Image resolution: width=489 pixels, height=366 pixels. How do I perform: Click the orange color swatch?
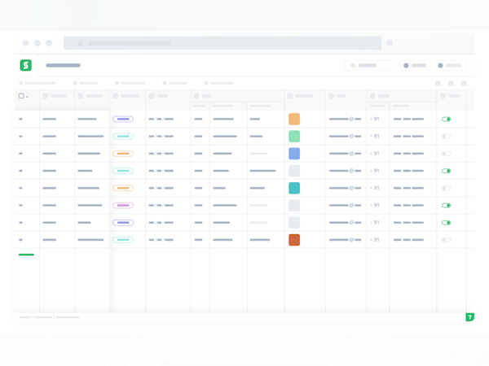[x=294, y=120]
